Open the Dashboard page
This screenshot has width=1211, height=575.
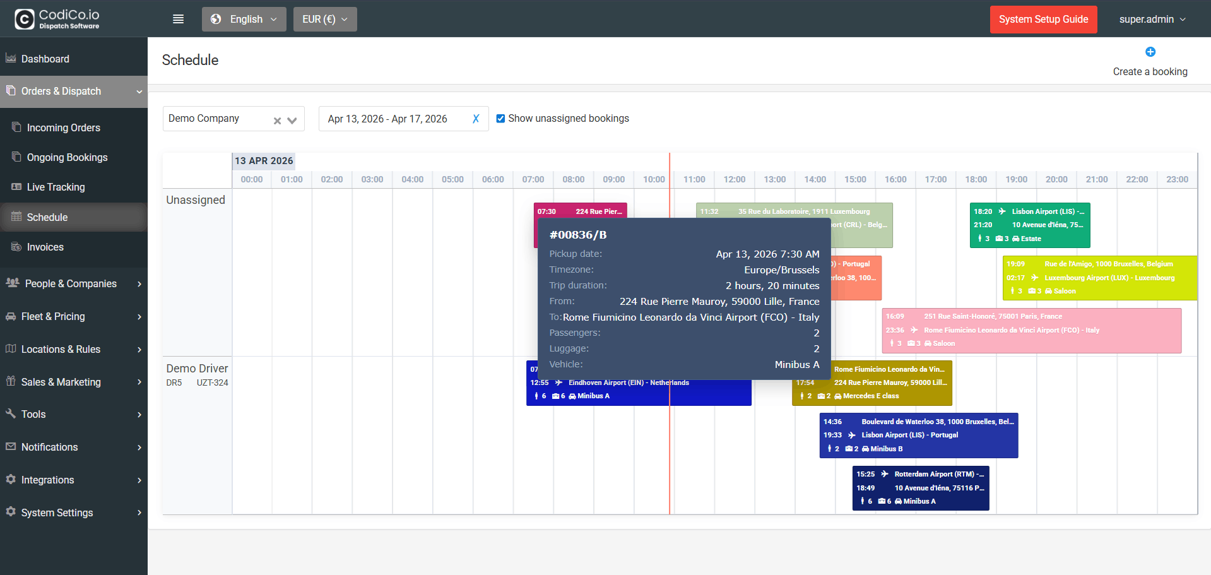click(x=45, y=59)
